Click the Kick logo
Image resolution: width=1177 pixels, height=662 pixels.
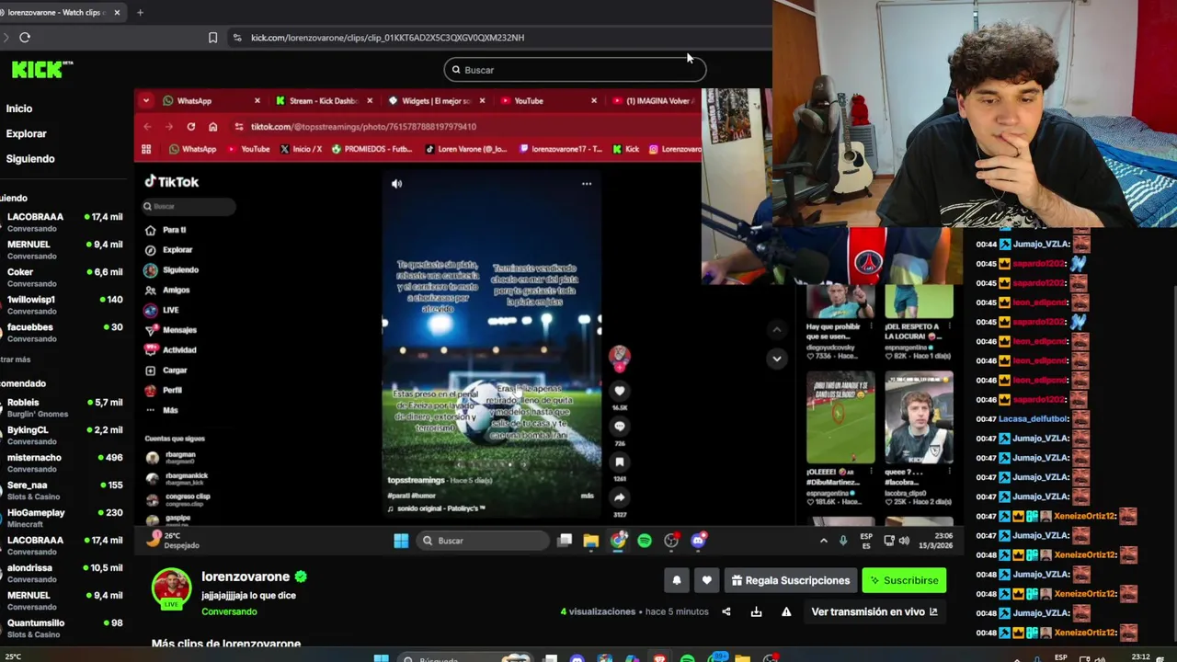click(41, 69)
